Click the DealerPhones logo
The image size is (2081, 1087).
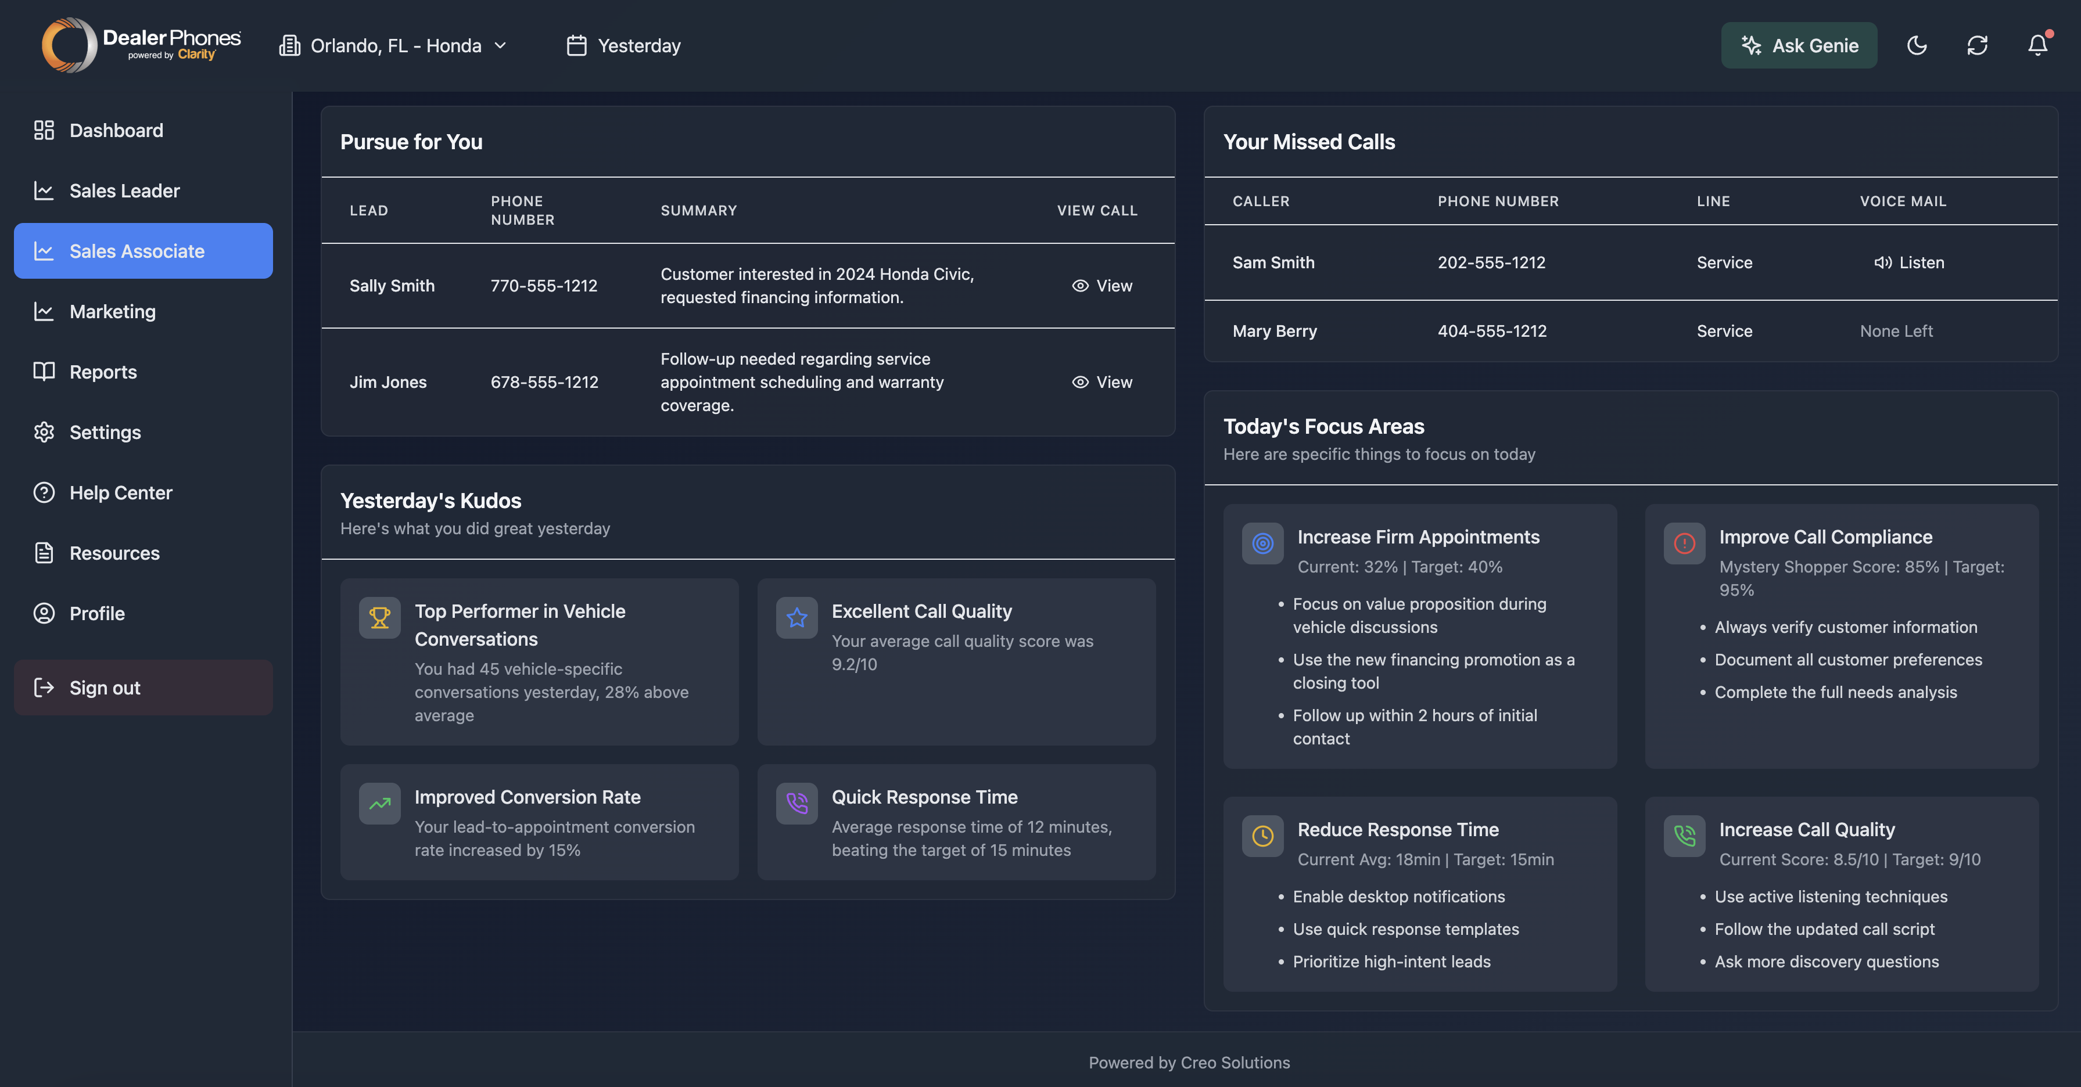(141, 45)
